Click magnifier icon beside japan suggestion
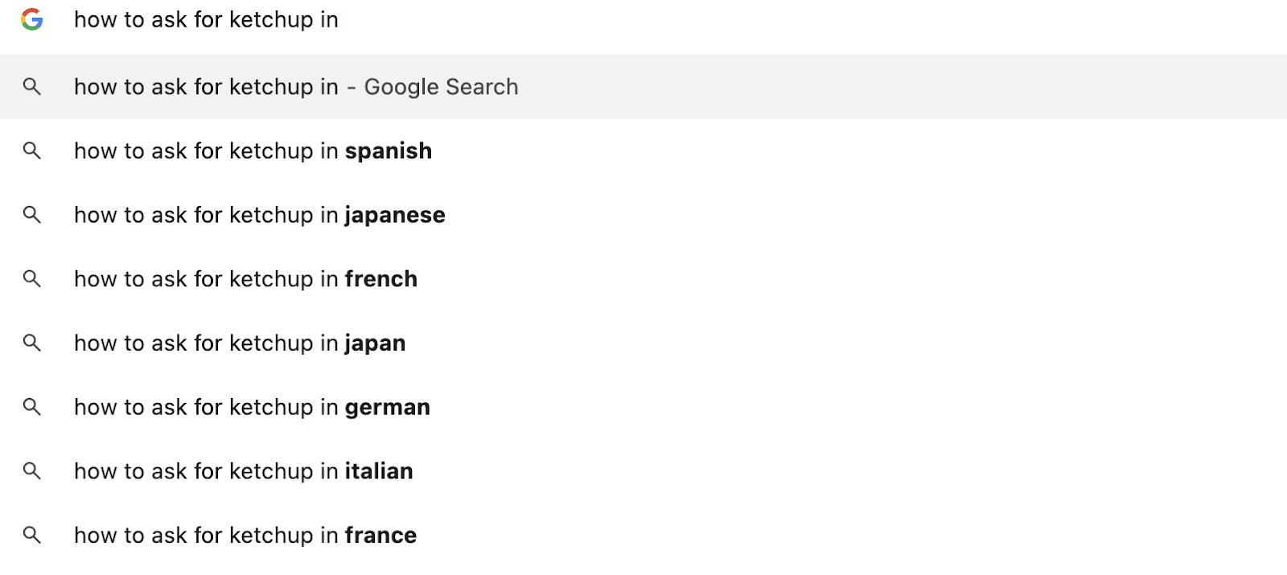The width and height of the screenshot is (1287, 575). 32,343
